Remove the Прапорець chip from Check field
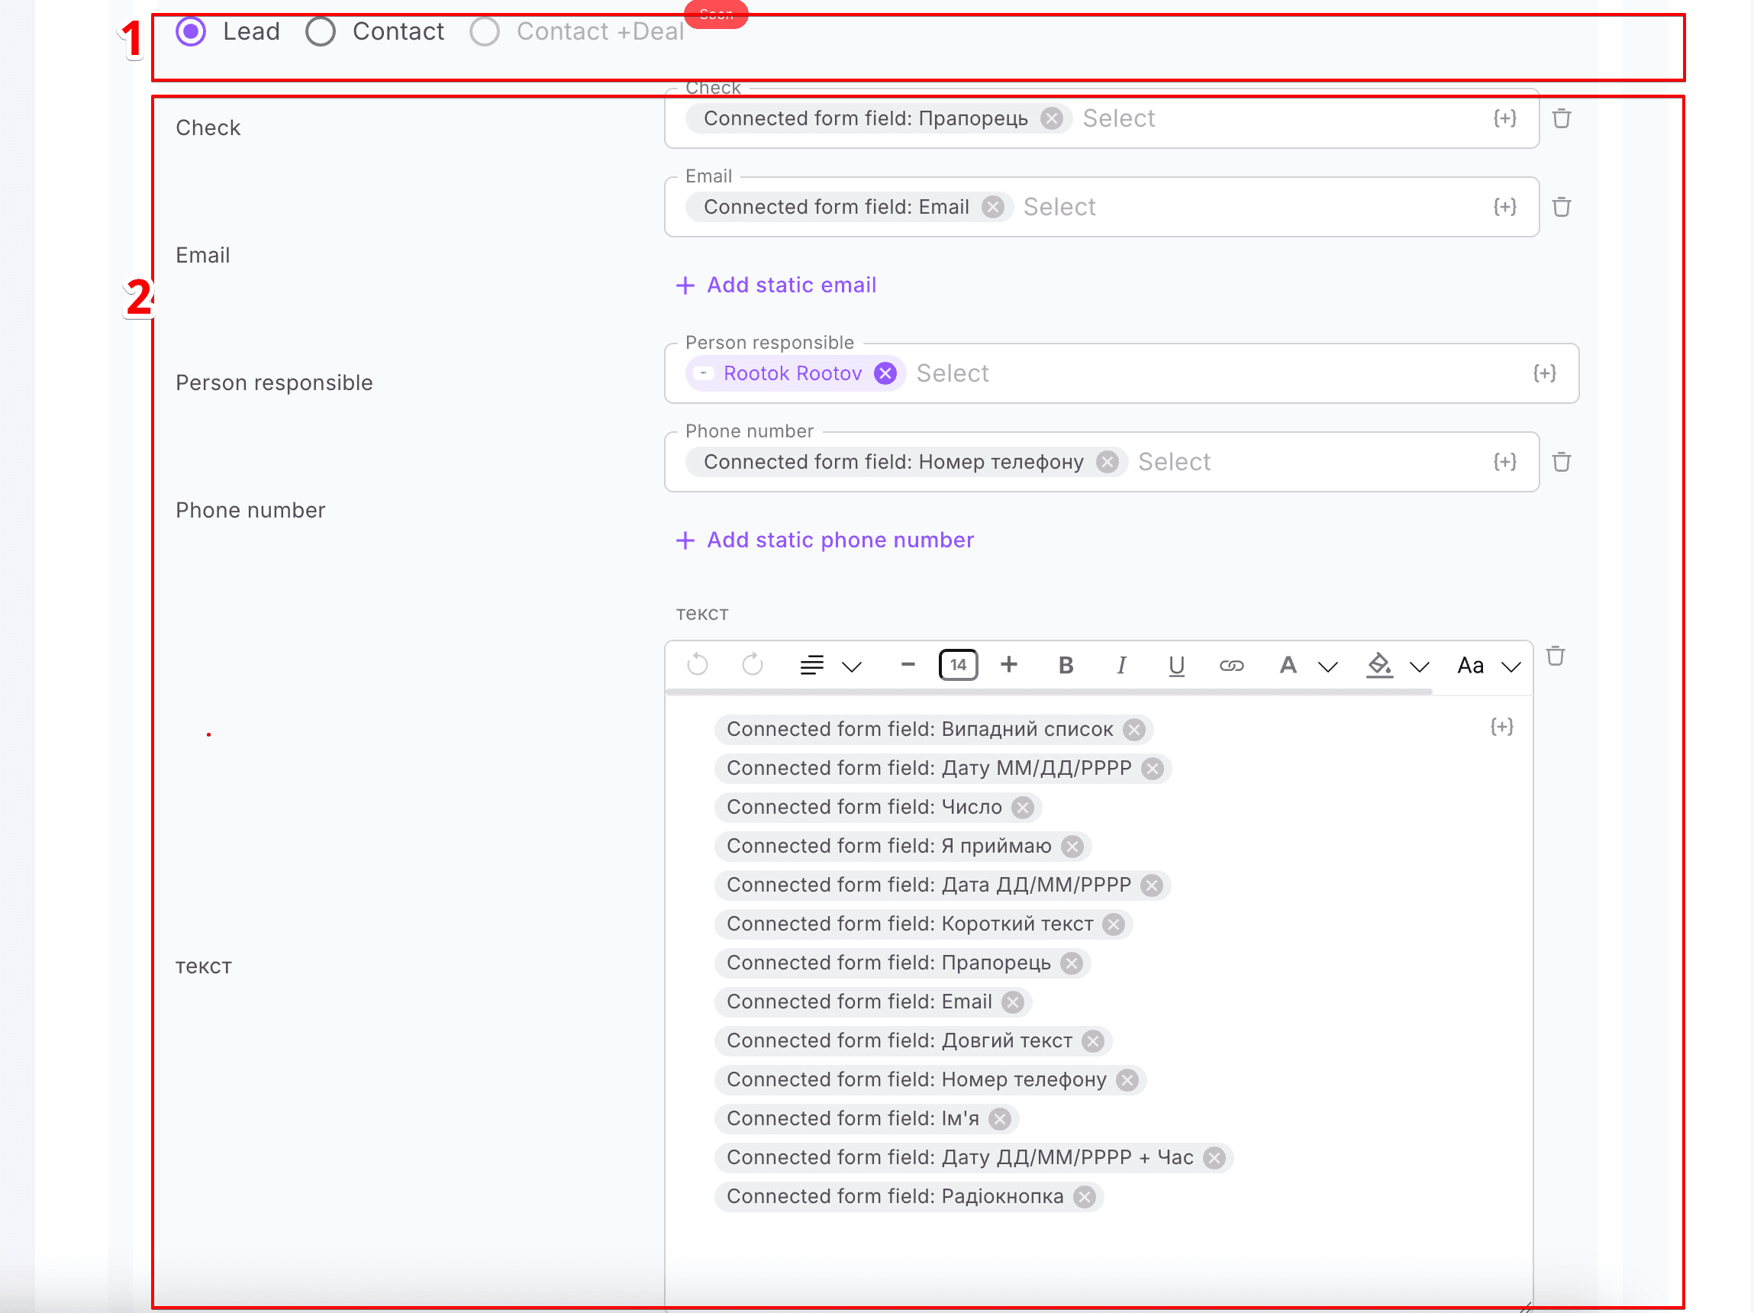 [x=1052, y=119]
